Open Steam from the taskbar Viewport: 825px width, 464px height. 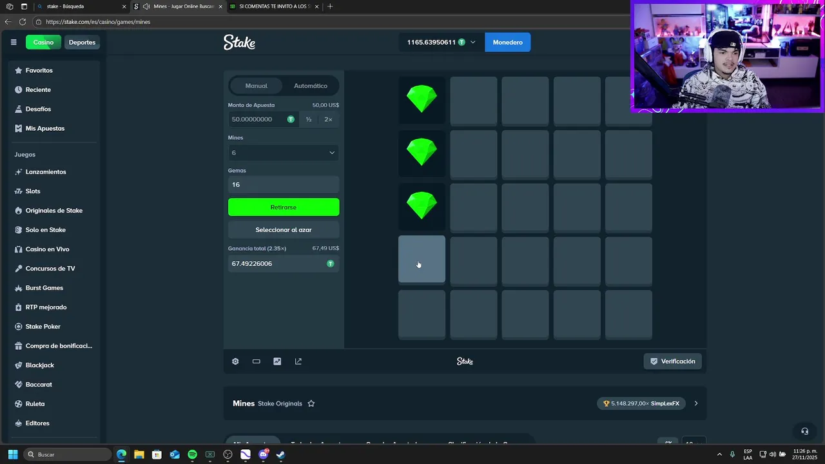[280, 454]
